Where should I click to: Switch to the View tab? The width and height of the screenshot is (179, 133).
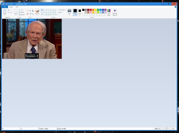[17, 7]
